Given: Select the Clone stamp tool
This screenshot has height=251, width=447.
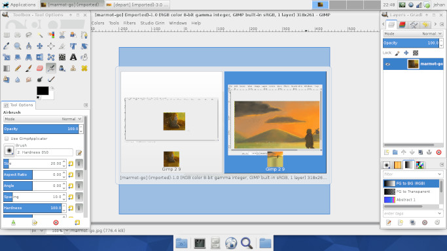Looking at the screenshot, I should [73, 68].
